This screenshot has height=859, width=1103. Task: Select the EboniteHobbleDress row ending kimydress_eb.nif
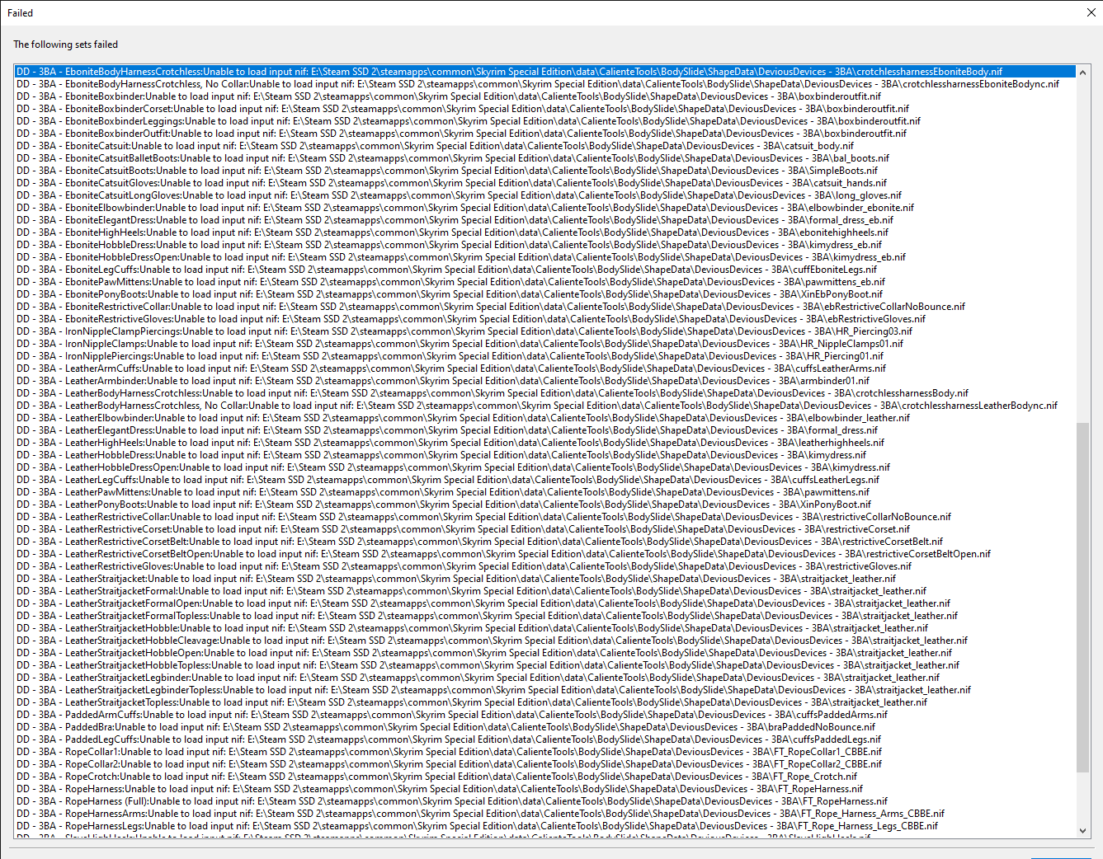click(x=545, y=245)
